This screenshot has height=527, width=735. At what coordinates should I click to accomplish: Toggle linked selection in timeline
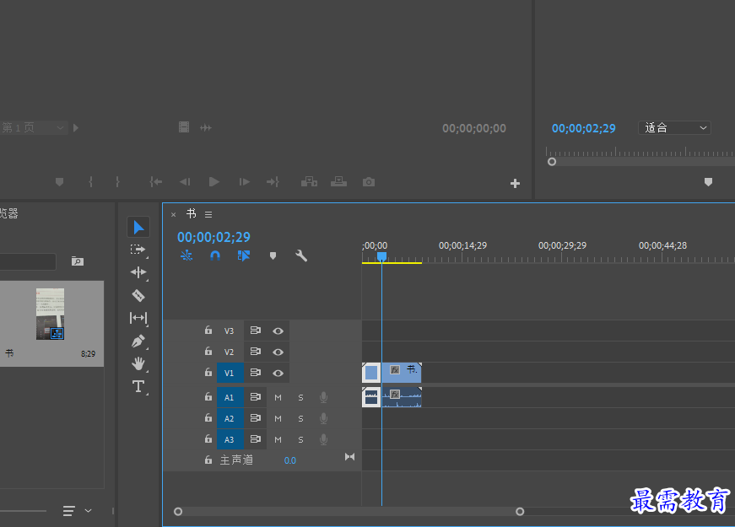[244, 255]
